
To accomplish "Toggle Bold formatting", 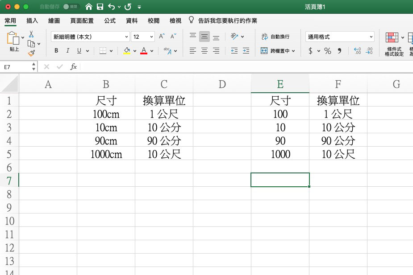I will coord(56,51).
